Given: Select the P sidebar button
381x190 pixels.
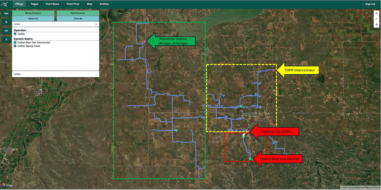Looking at the screenshot, I should (x=6, y=40).
